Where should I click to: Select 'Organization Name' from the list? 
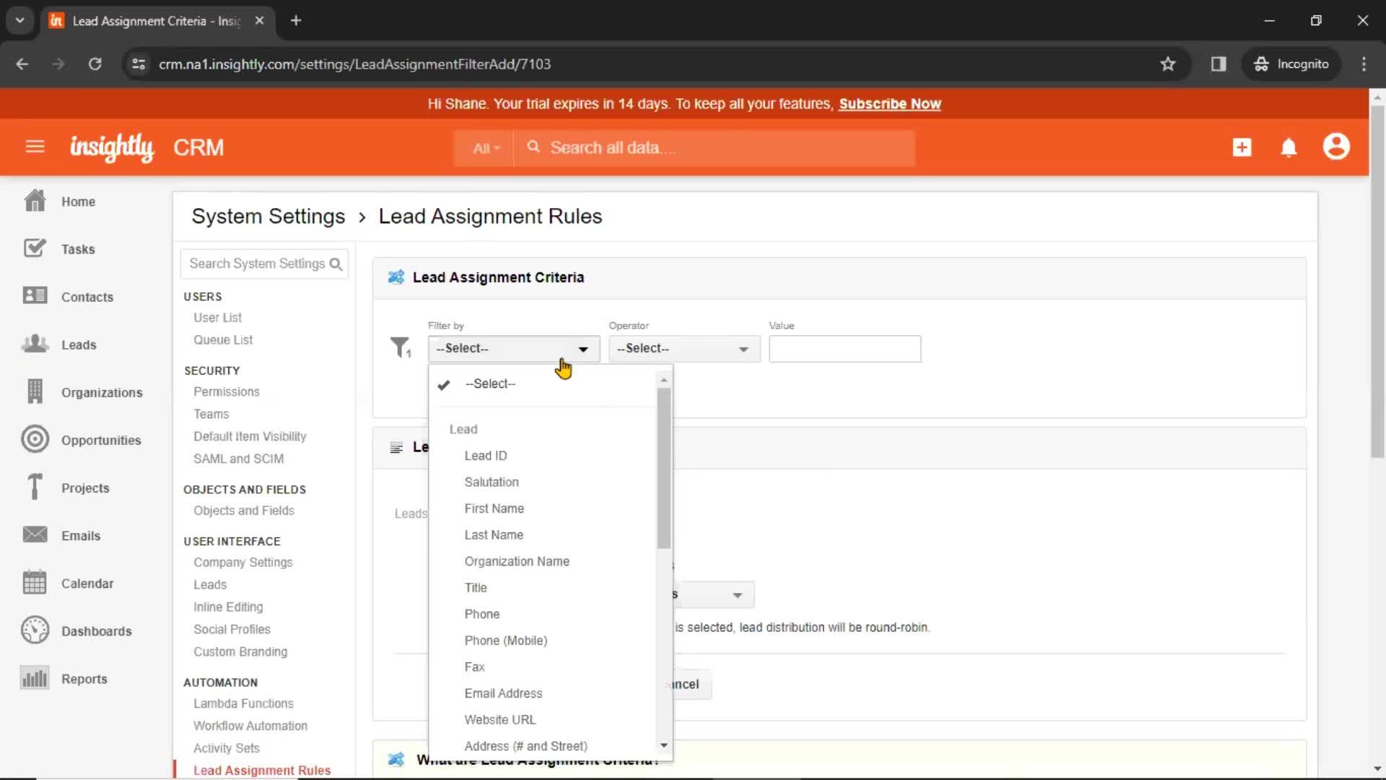tap(517, 560)
